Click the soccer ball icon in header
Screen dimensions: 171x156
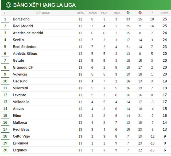[x=8, y=5]
